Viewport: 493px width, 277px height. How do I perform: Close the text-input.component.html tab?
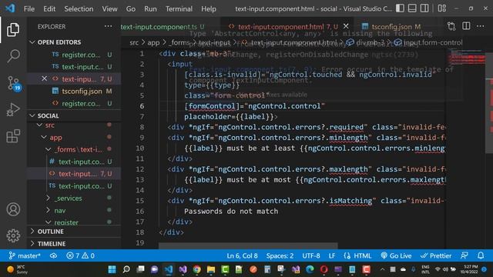(x=346, y=26)
